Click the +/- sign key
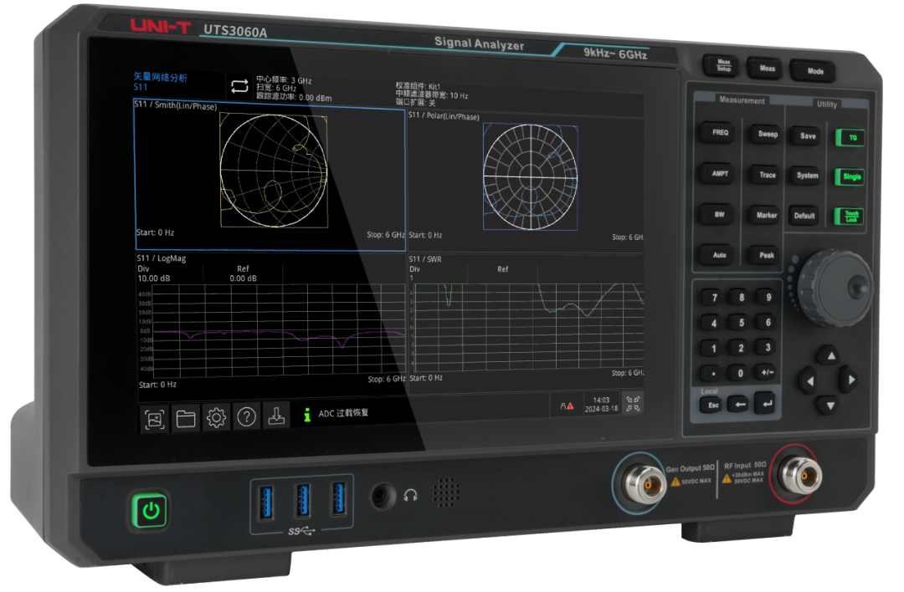904x592 pixels. (767, 373)
